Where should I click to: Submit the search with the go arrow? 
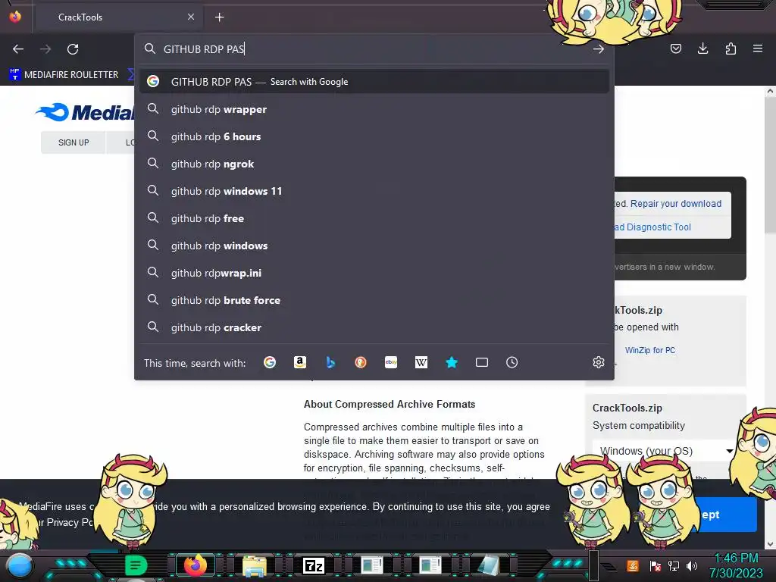[599, 49]
